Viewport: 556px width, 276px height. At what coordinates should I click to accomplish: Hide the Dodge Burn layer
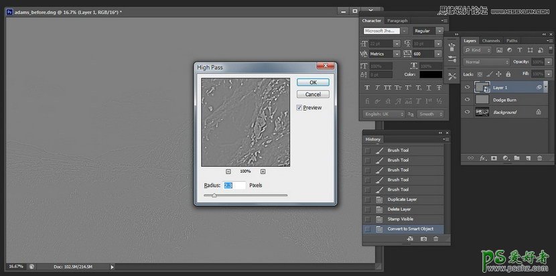click(x=468, y=99)
